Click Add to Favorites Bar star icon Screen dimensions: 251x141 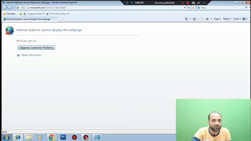point(21,14)
